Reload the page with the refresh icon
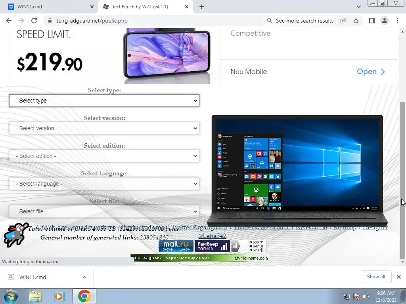The image size is (406, 304). (x=34, y=21)
